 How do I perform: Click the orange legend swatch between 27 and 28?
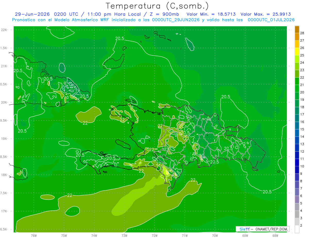297,36
